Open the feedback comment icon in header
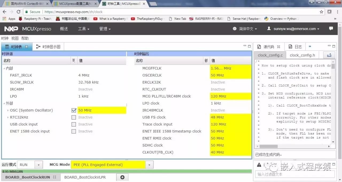The height and width of the screenshot is (182, 342). point(331,29)
